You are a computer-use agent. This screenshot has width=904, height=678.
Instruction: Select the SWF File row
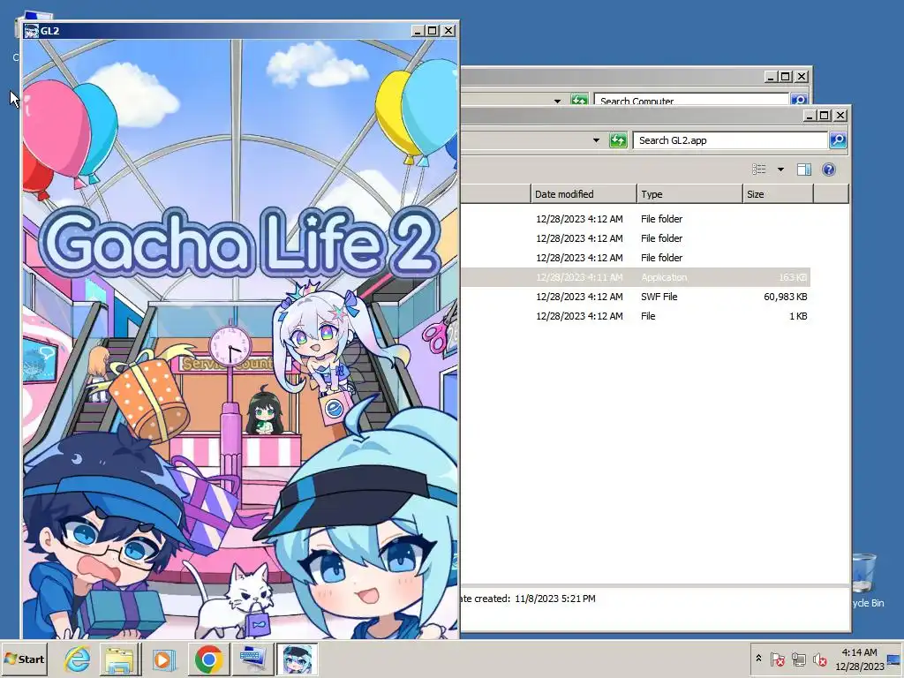click(x=636, y=297)
